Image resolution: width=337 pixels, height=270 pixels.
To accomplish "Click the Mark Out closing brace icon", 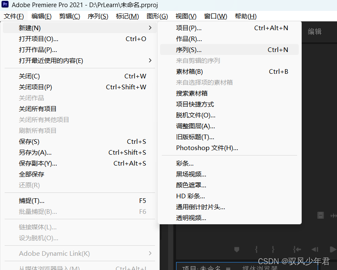I will tap(273, 249).
